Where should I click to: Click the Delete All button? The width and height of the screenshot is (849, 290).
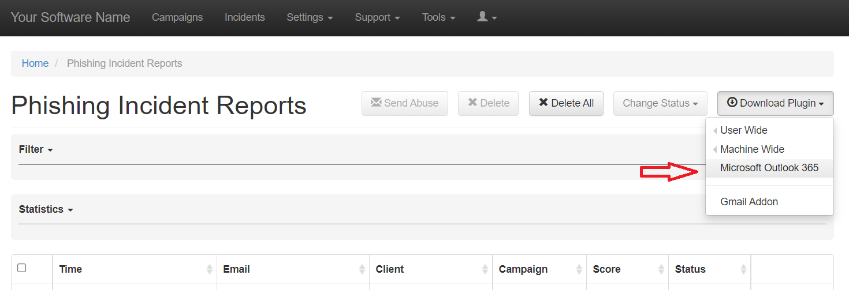[566, 103]
